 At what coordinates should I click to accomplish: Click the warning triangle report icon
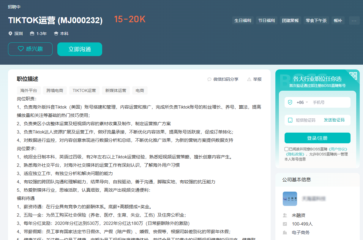pos(249,79)
